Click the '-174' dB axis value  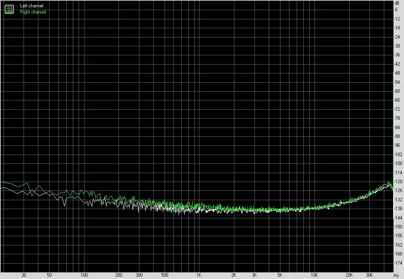pos(398,263)
